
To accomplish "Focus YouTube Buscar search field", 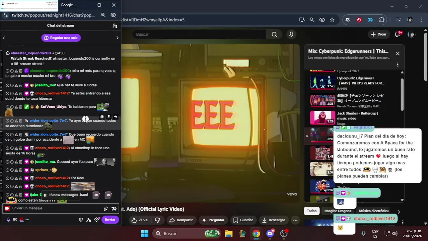I will coord(199,34).
